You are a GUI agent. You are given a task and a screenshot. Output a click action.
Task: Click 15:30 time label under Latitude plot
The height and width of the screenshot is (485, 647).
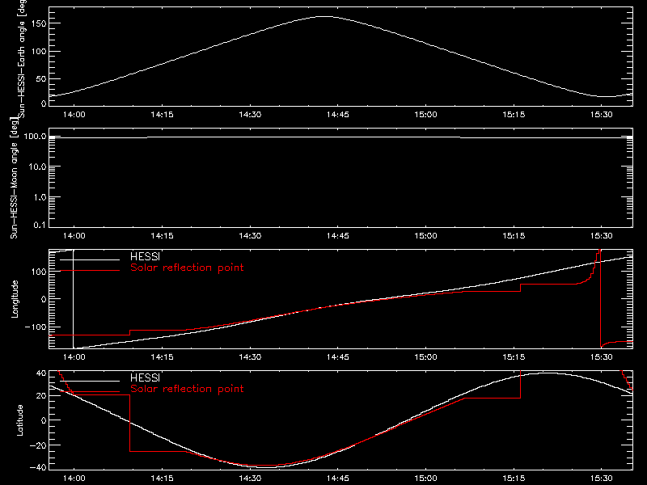coord(601,479)
